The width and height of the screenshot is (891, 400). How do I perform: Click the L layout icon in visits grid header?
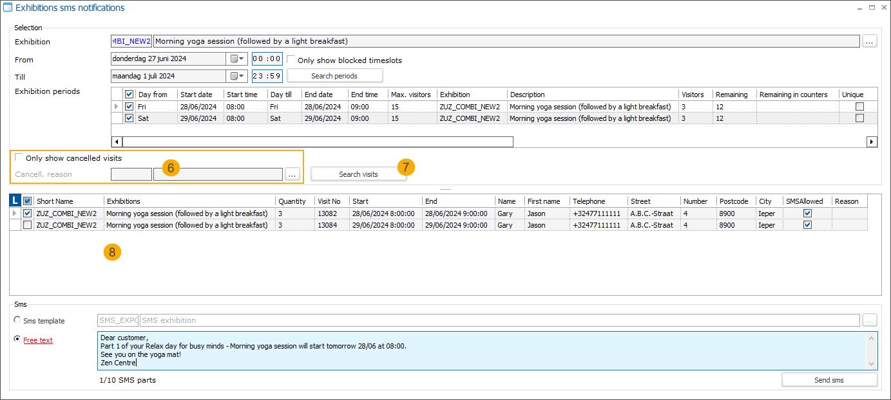click(x=14, y=201)
